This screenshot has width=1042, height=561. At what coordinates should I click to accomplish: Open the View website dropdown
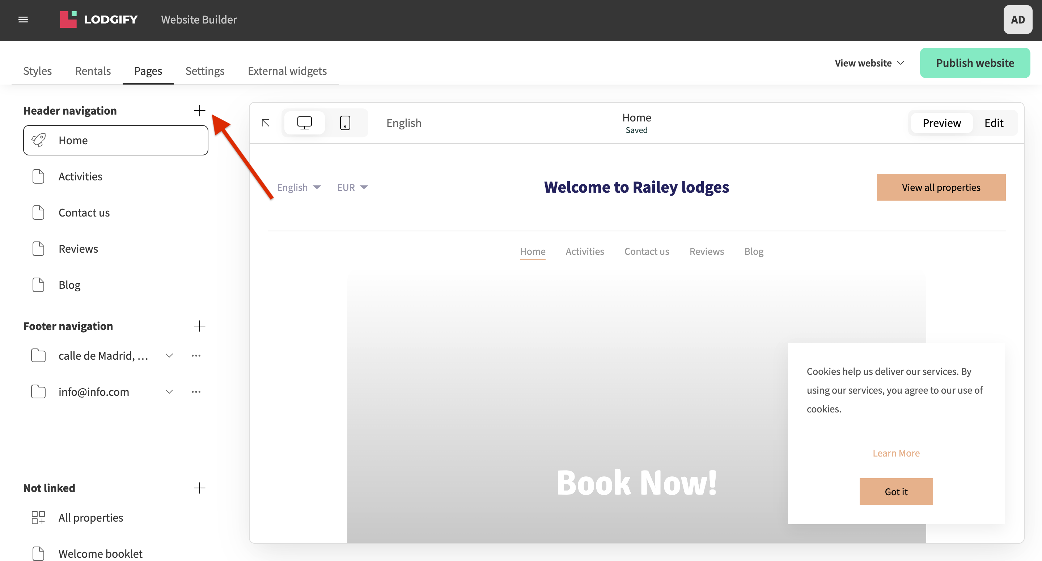869,63
